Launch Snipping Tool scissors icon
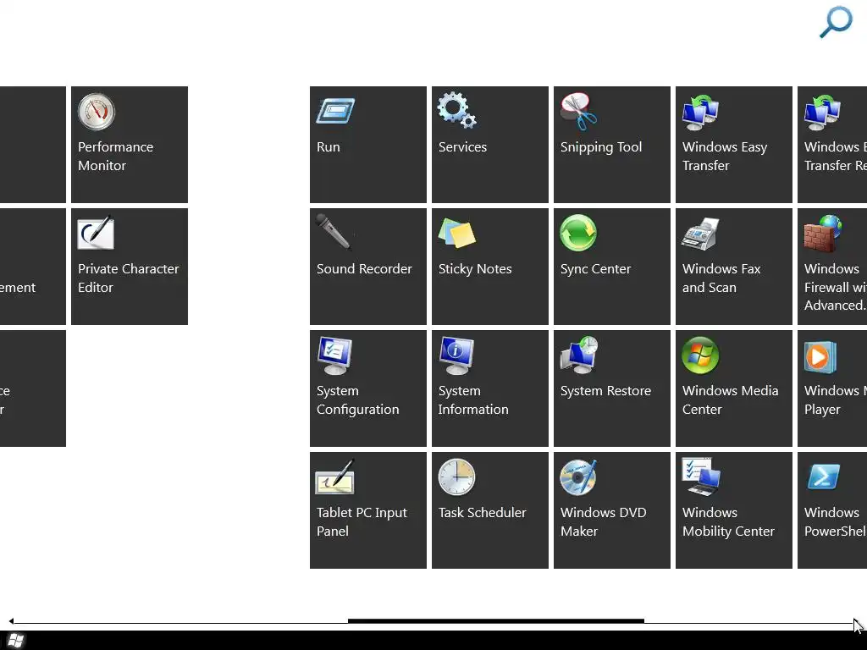Viewport: 867px width, 650px height. tap(578, 111)
